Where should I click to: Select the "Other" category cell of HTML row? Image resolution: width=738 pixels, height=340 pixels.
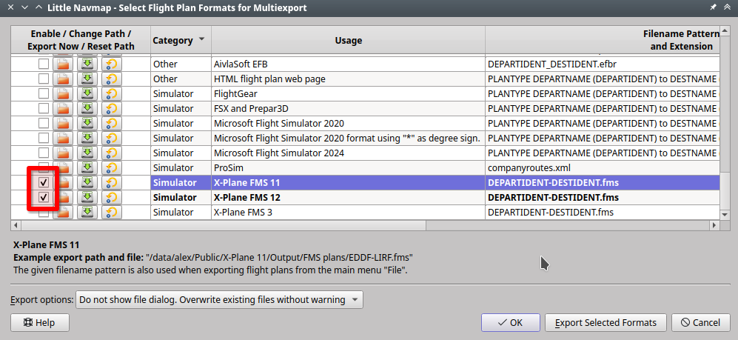coord(181,79)
